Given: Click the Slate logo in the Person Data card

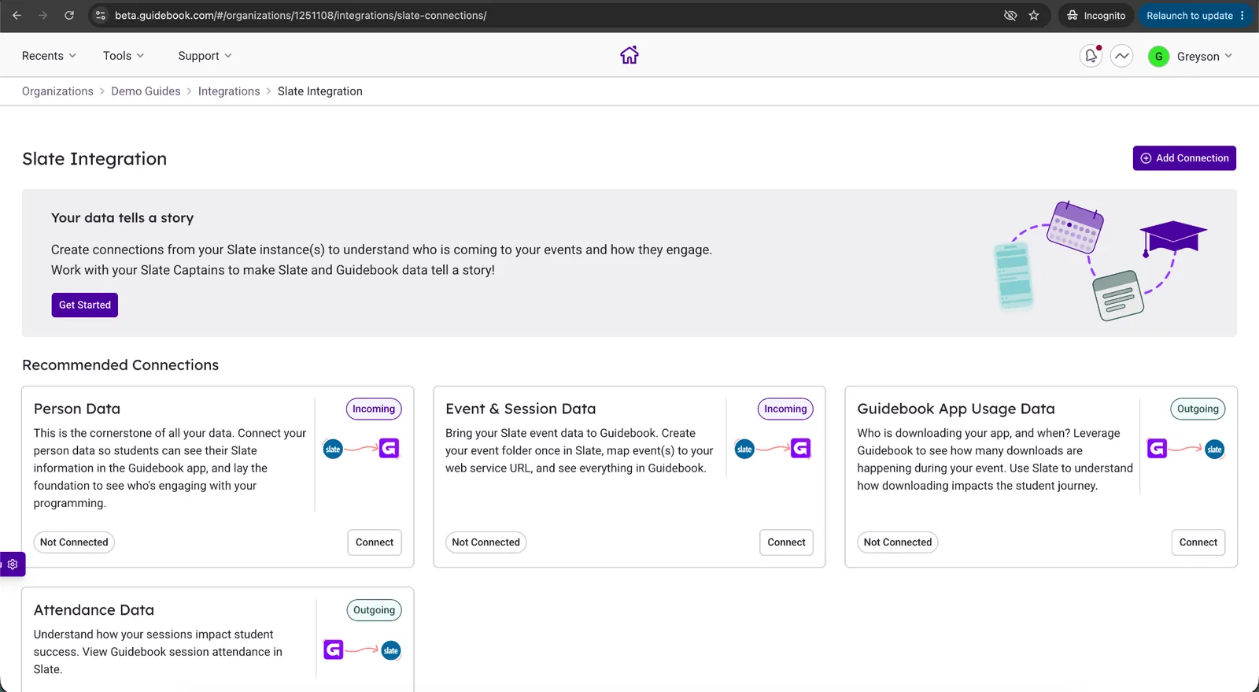Looking at the screenshot, I should [333, 450].
